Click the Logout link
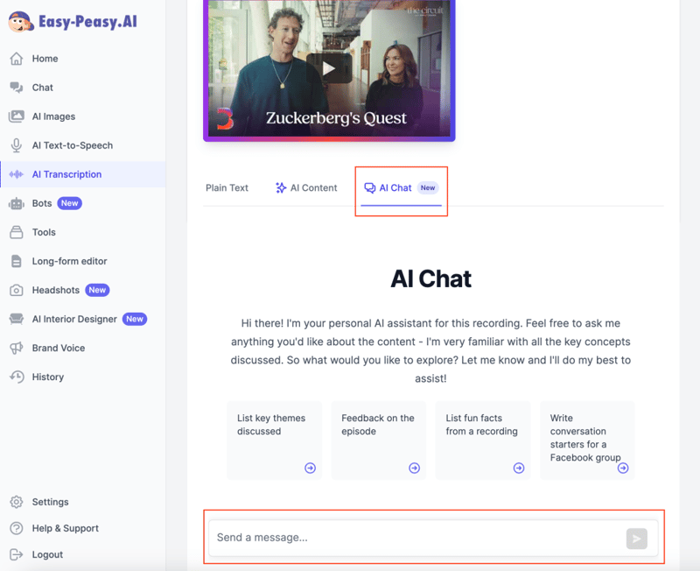 coord(46,554)
